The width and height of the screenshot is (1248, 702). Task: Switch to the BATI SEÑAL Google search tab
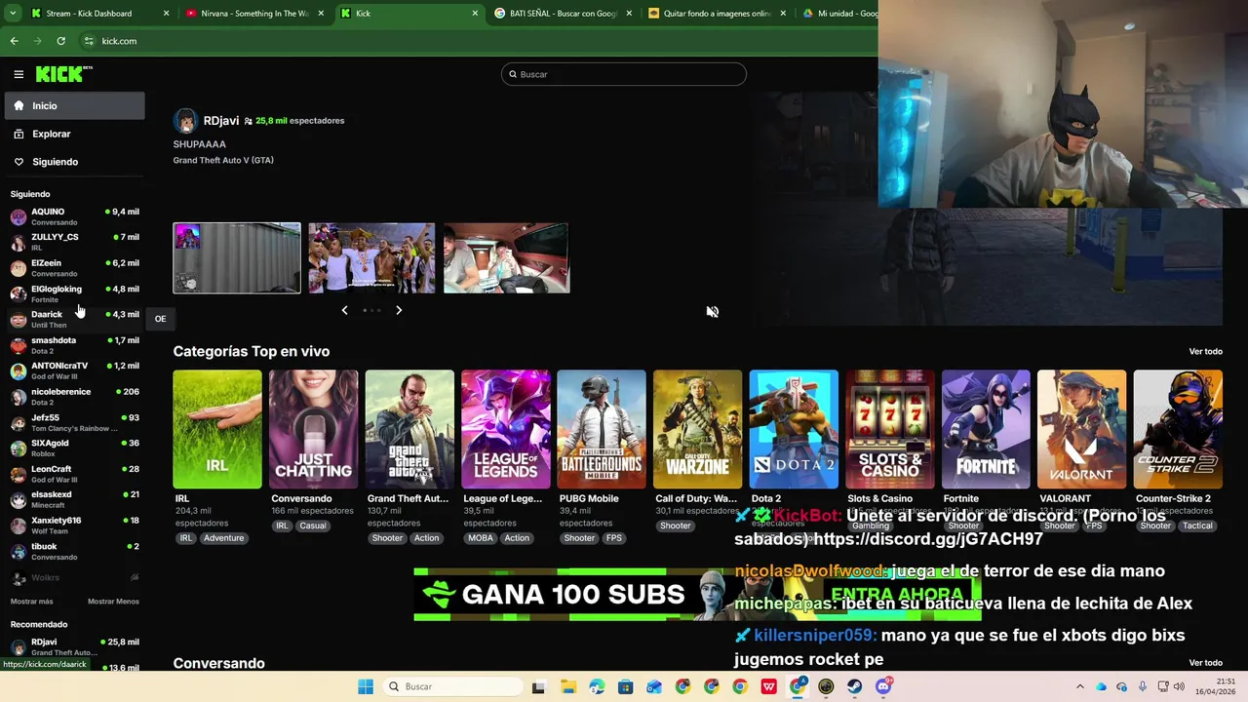click(x=561, y=14)
